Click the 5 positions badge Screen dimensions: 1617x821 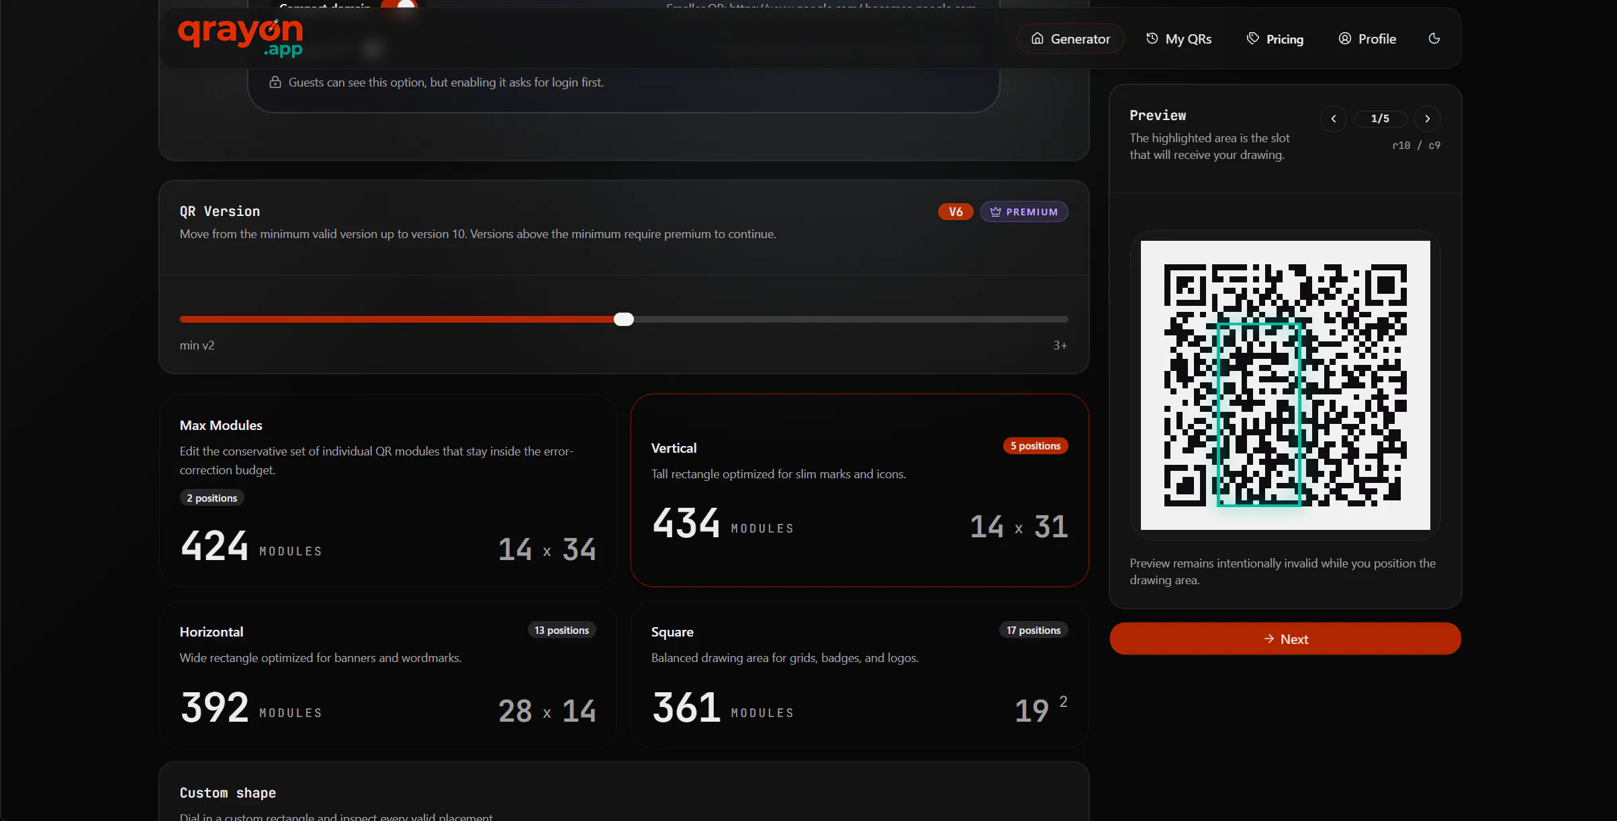[1035, 446]
